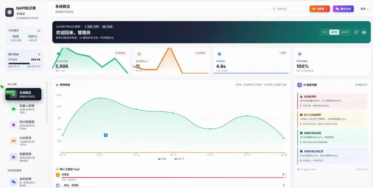Click the info icon on 系统资源占用正常
Viewport: 373px width, 188px height.
[301, 151]
